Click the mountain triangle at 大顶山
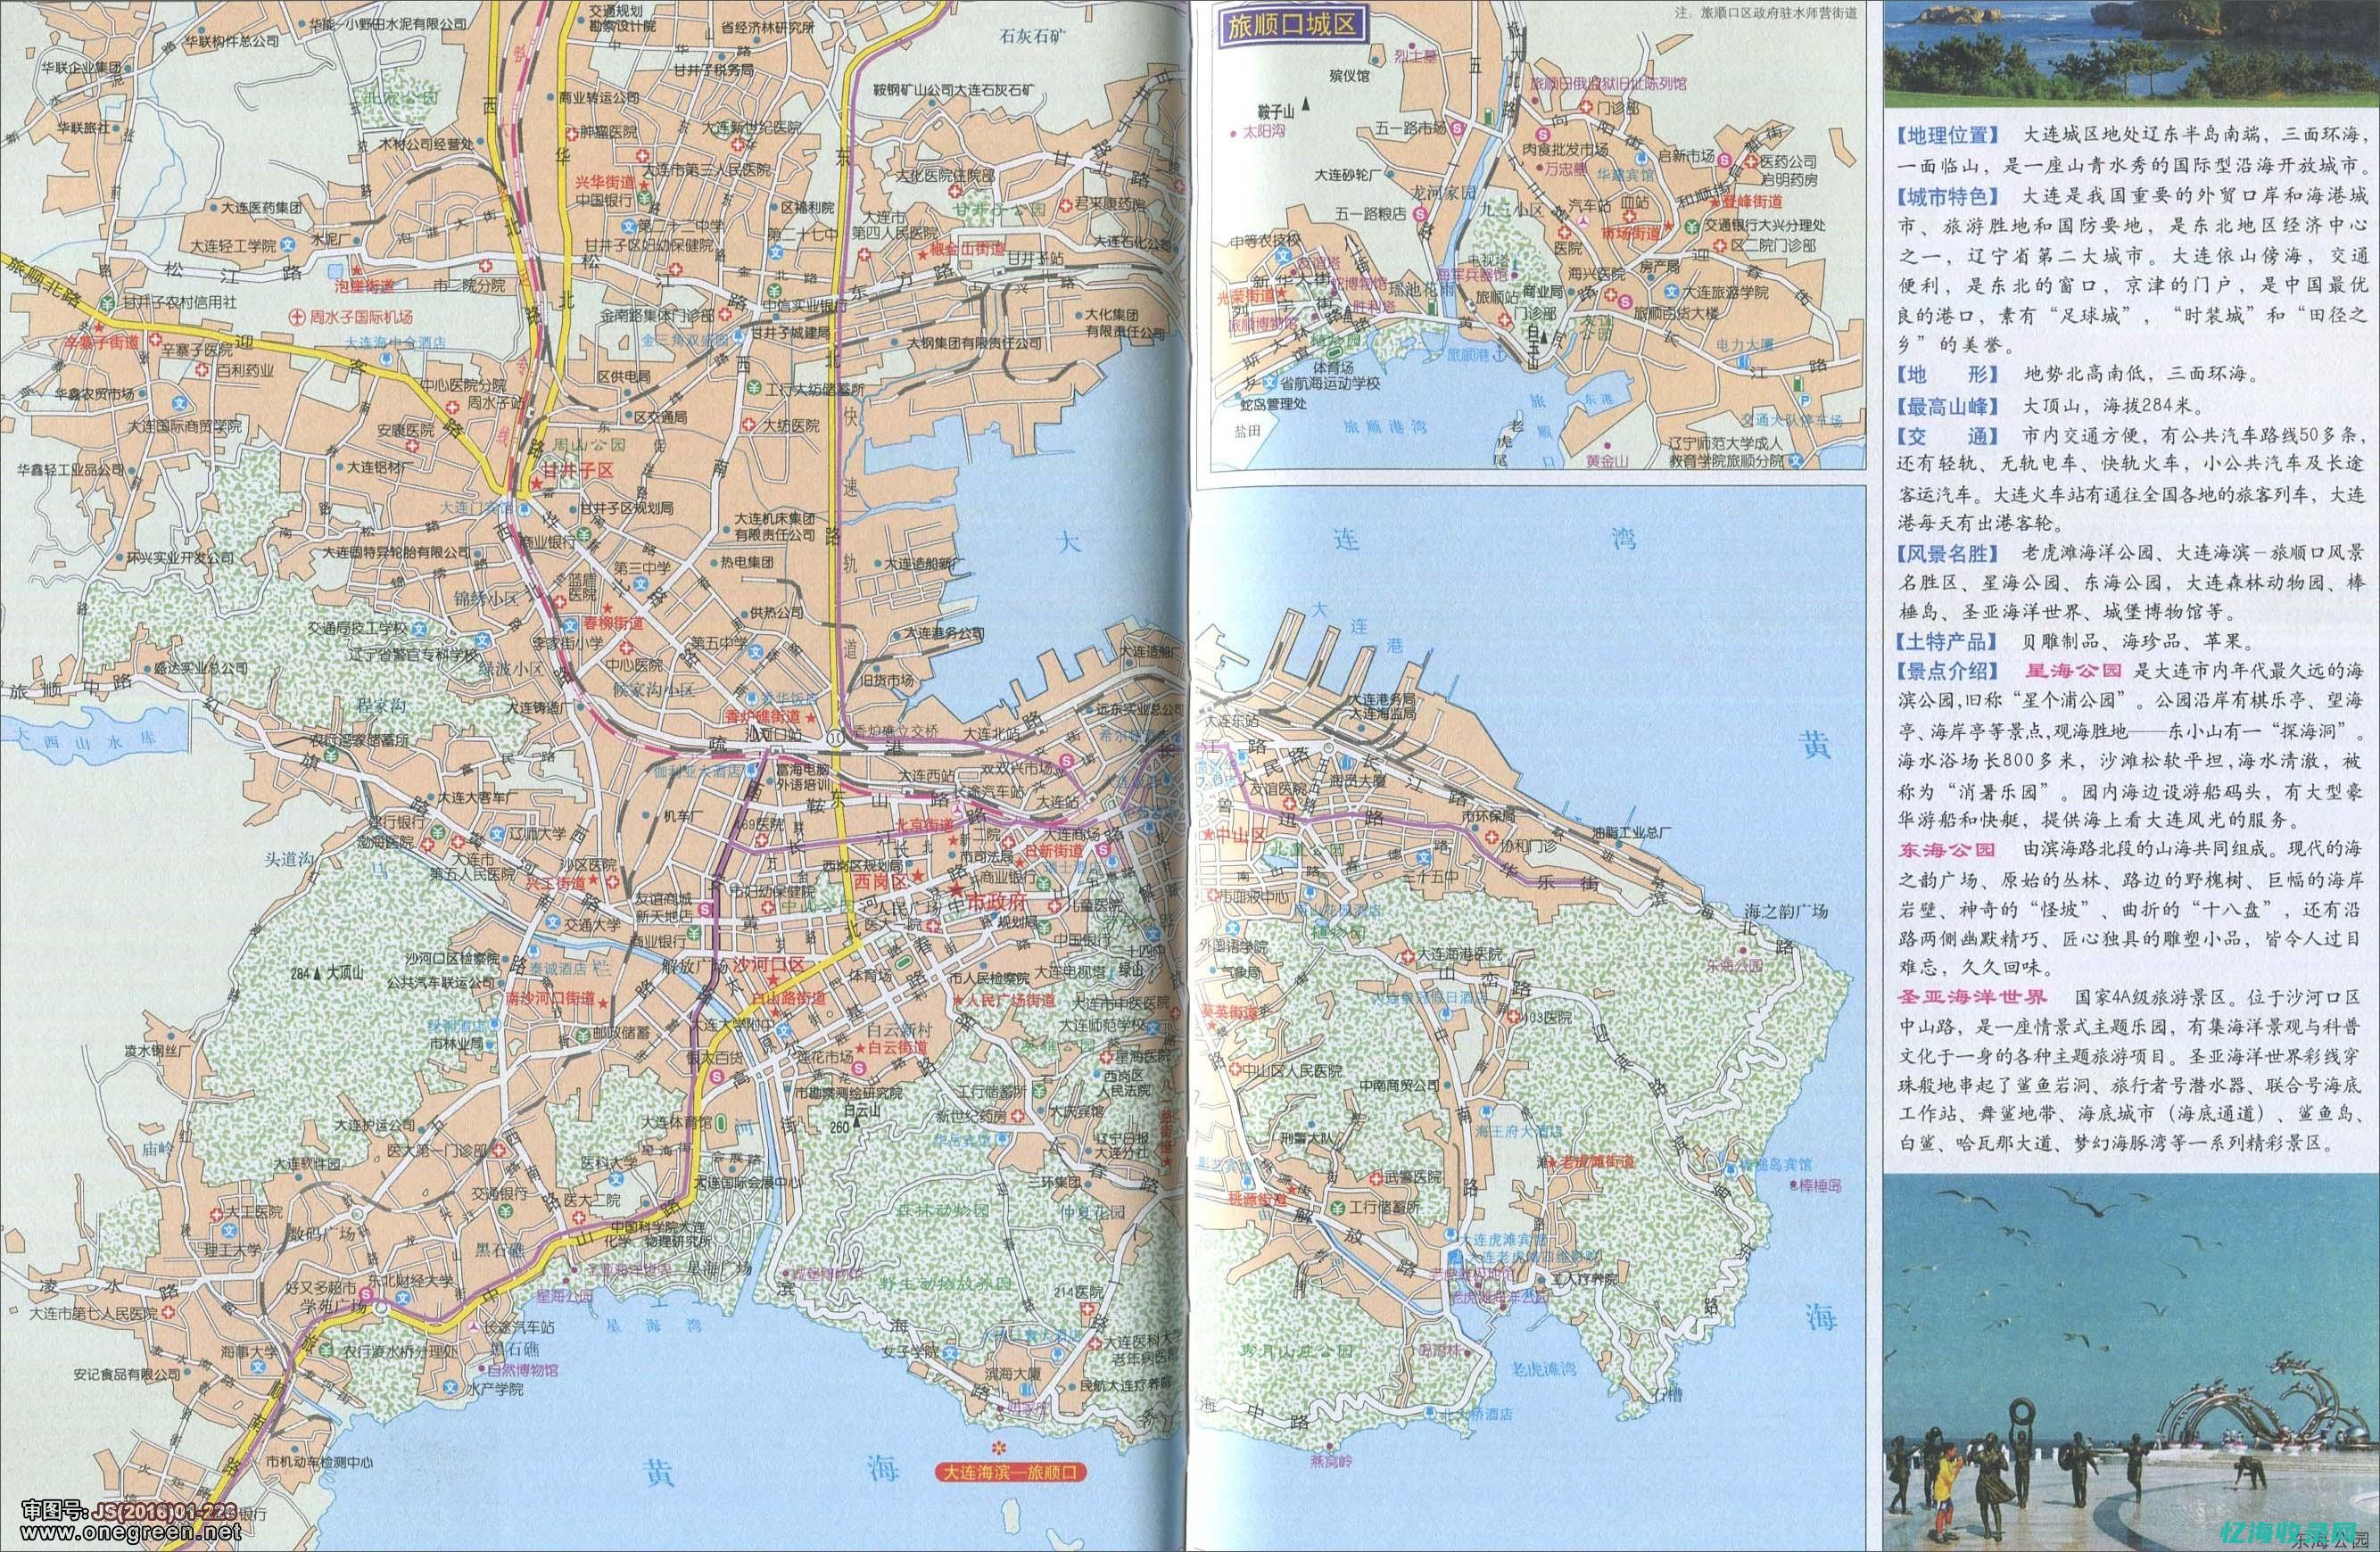 [317, 973]
